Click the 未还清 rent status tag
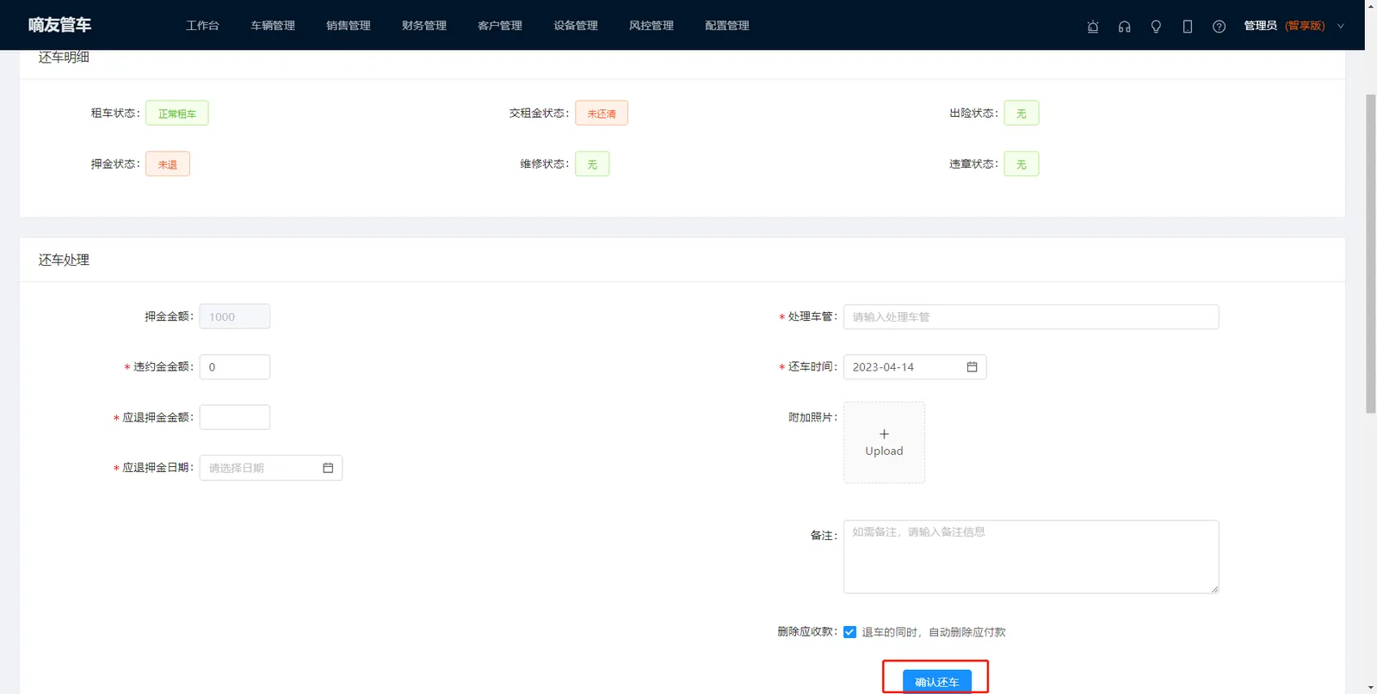This screenshot has height=694, width=1377. point(602,114)
